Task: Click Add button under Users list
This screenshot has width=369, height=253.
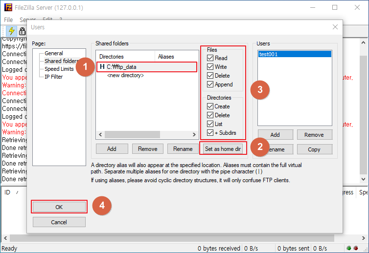Action: tap(276, 135)
